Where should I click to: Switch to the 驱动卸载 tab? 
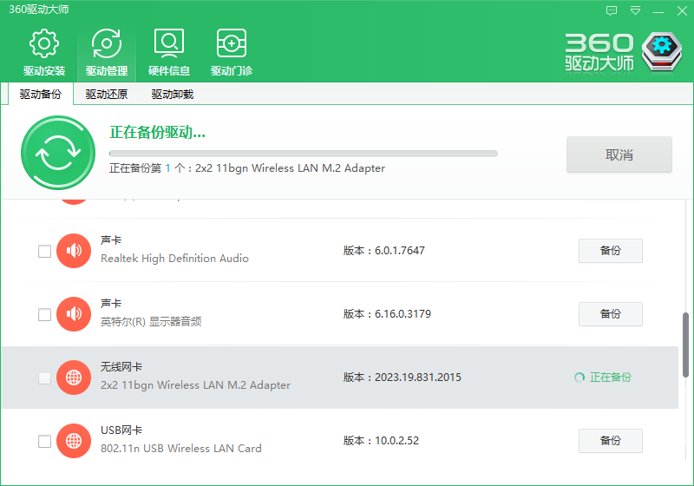click(173, 95)
